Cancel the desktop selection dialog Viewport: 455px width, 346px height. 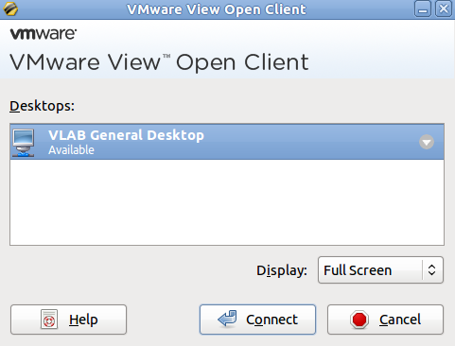tap(385, 320)
